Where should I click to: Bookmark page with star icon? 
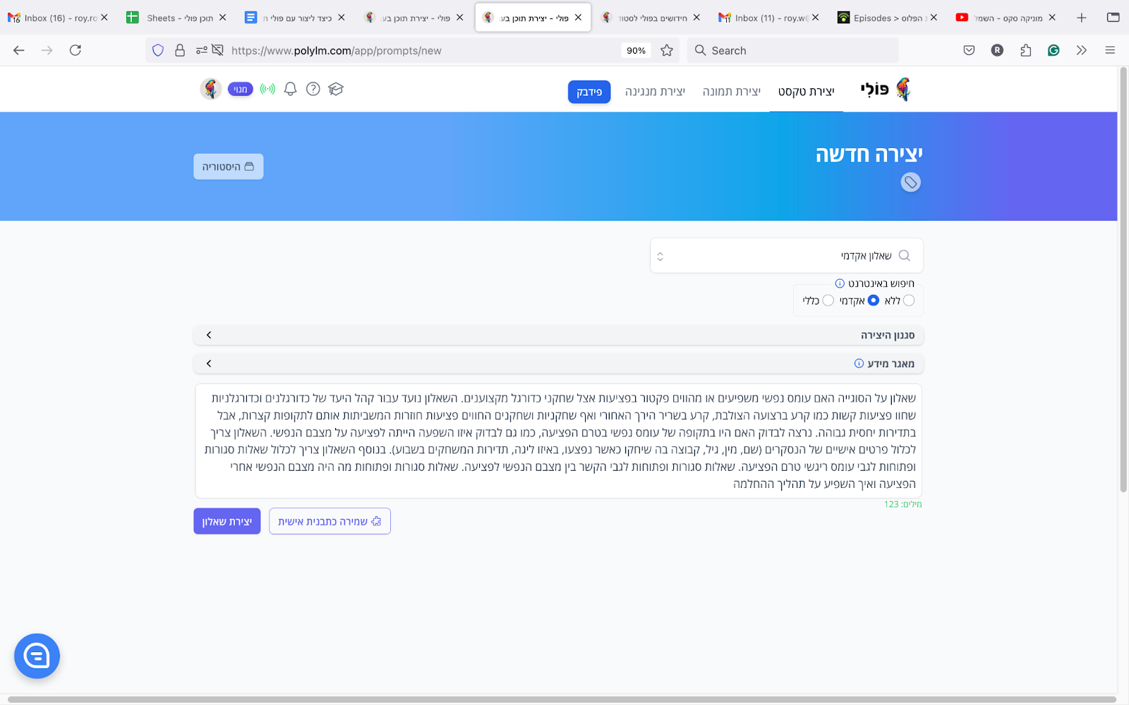tap(667, 51)
